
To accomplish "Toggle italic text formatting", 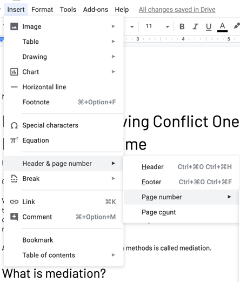I will coord(195,26).
